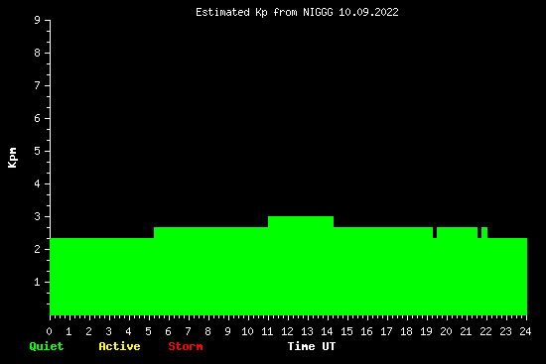Click the x-axis hour label 16
The height and width of the screenshot is (364, 546).
pos(366,331)
